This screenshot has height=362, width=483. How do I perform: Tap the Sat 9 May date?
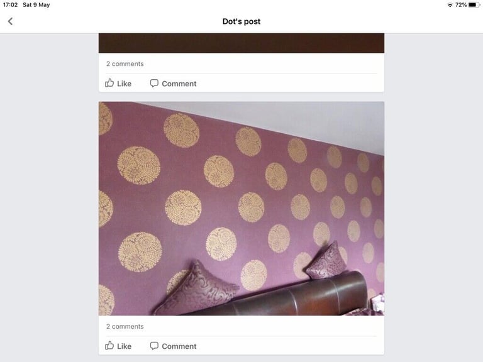[36, 5]
